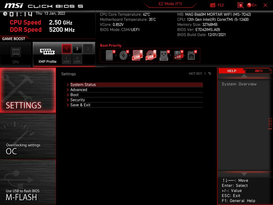The image size is (273, 205).
Task: Click the CPU Speed 2.50 GHz value
Action: coord(61,22)
